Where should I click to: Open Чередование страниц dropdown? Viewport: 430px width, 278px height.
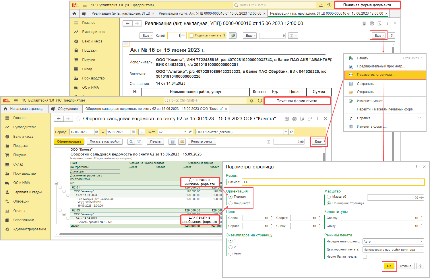coord(421,242)
